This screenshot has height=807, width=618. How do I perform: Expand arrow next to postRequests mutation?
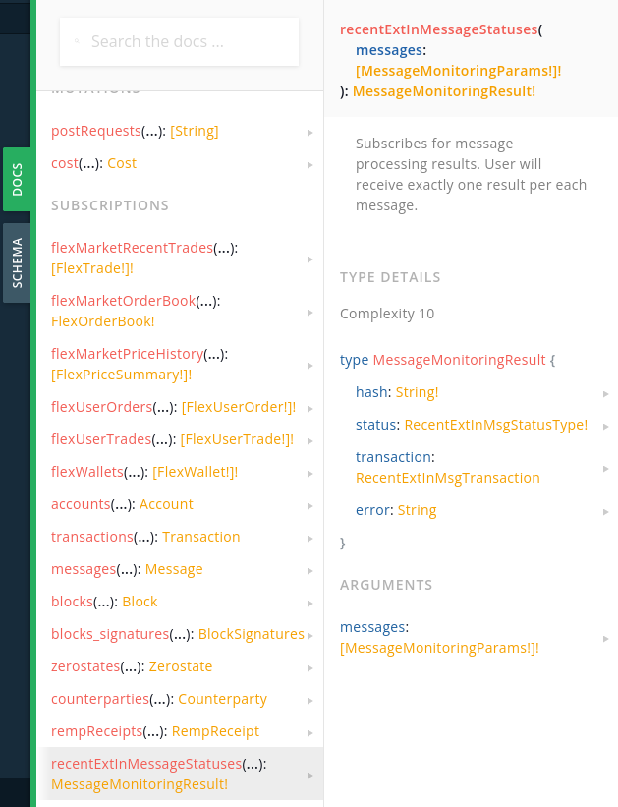(310, 132)
